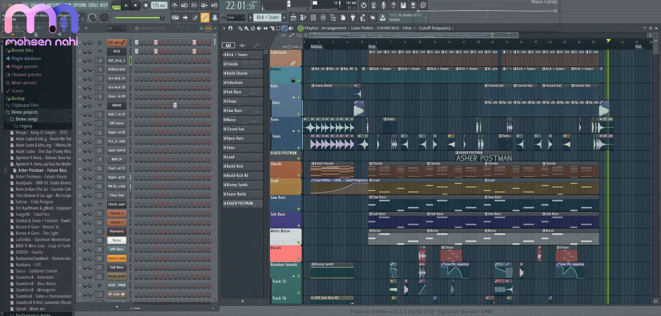Toggle the SLIDE option radio button
This screenshot has width=661, height=316.
(x=300, y=47)
